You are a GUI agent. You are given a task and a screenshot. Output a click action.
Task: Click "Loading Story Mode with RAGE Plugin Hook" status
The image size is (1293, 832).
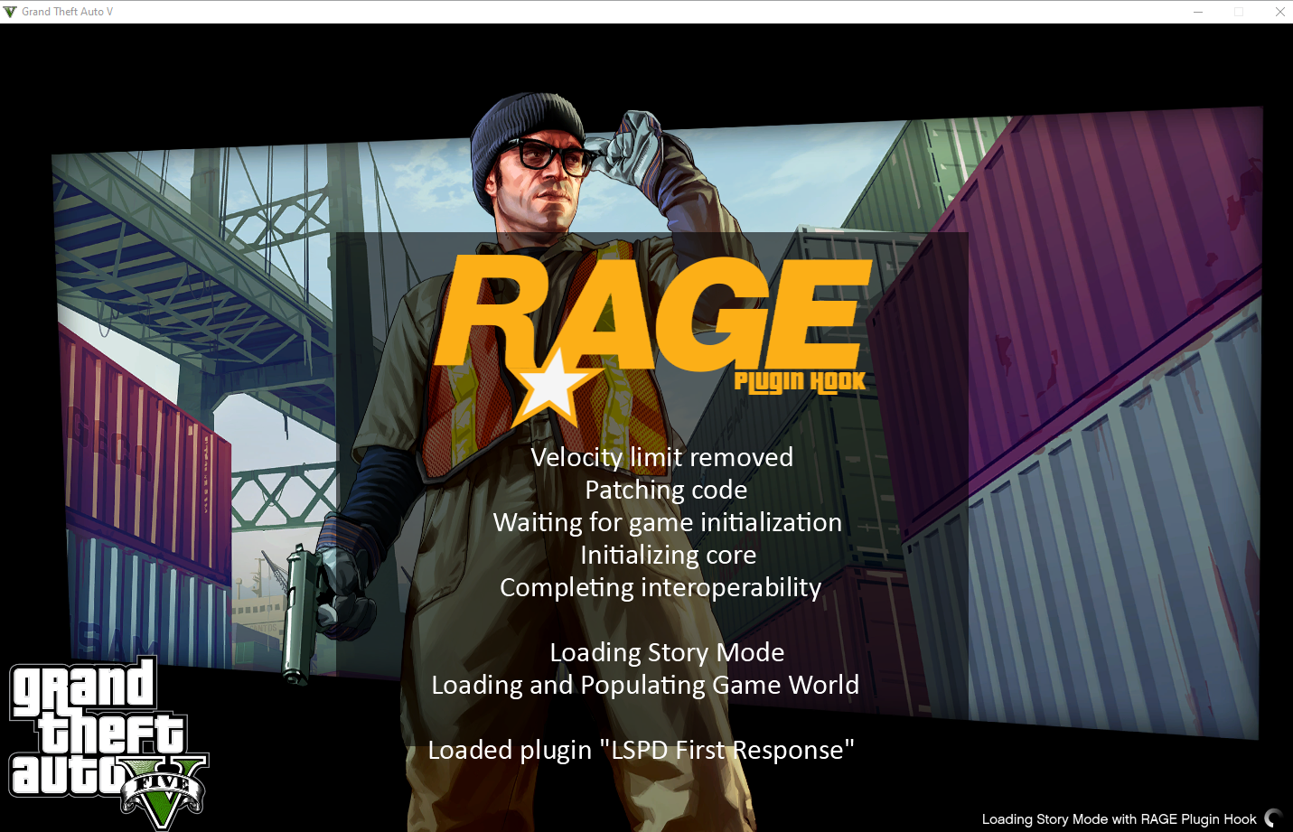coord(1119,819)
